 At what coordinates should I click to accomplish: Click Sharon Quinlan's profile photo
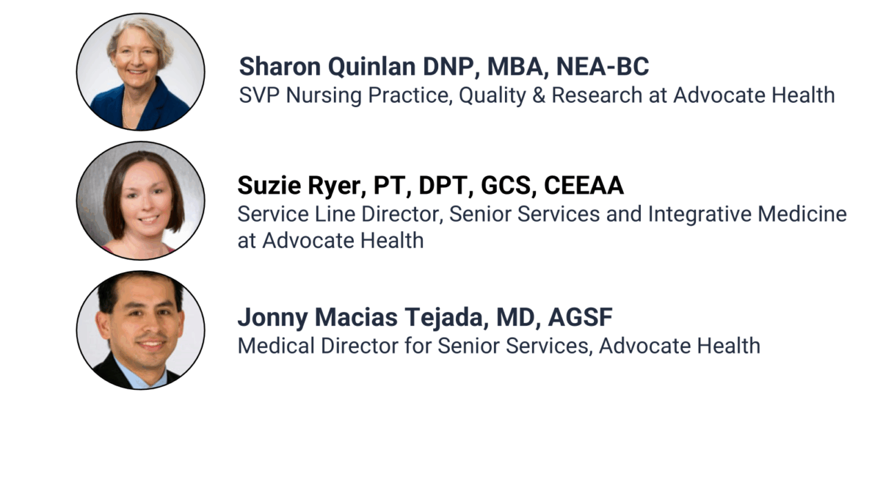(x=140, y=72)
